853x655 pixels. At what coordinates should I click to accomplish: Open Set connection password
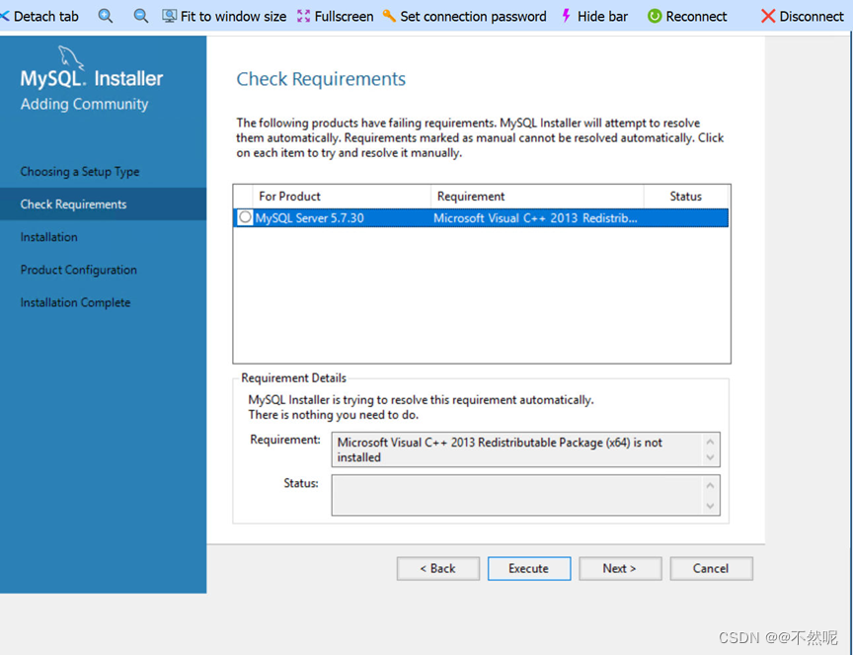click(x=473, y=17)
